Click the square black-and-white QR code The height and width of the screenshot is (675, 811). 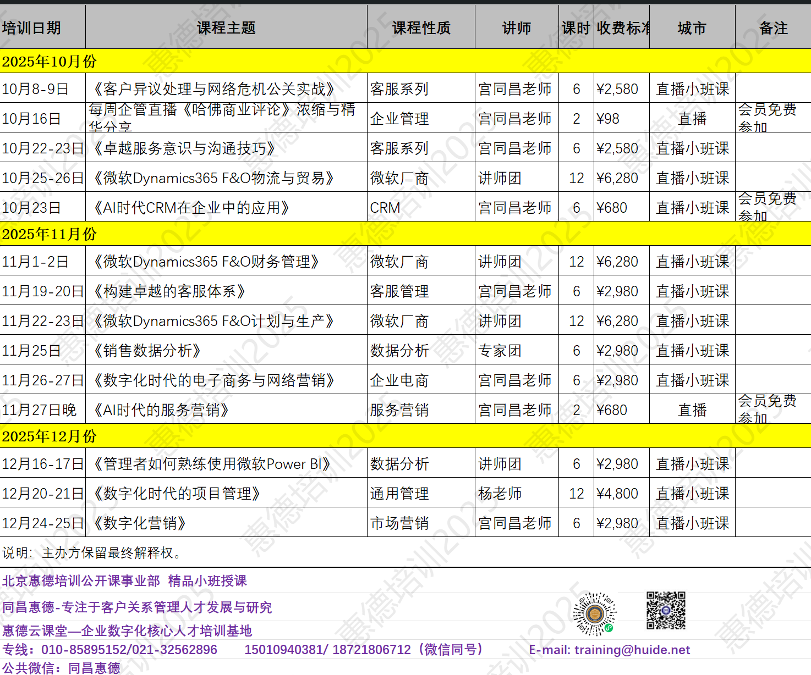point(666,610)
